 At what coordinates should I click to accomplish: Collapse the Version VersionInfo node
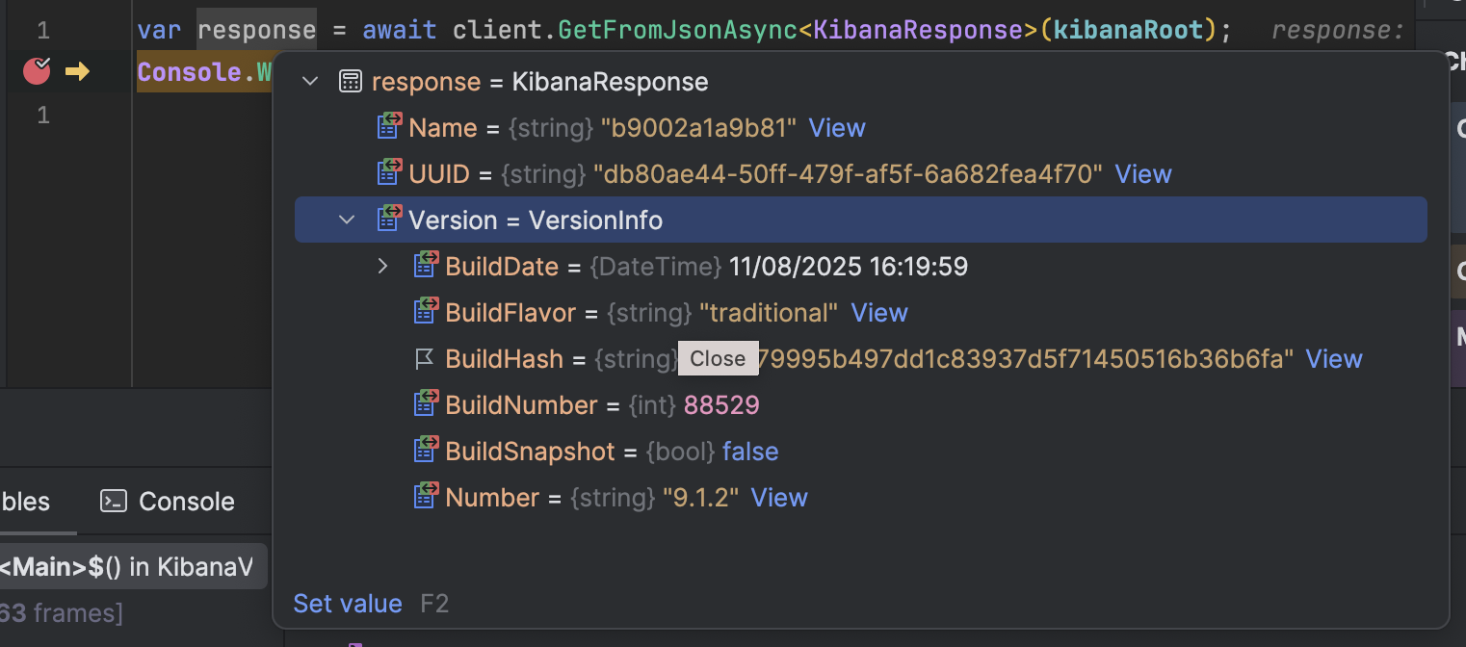click(346, 219)
